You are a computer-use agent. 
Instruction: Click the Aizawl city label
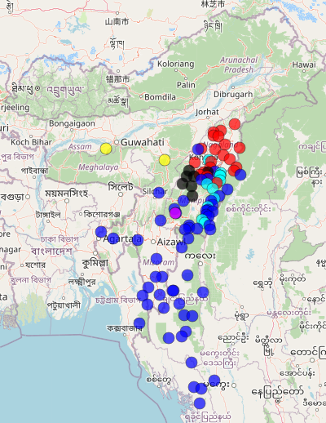click(171, 242)
